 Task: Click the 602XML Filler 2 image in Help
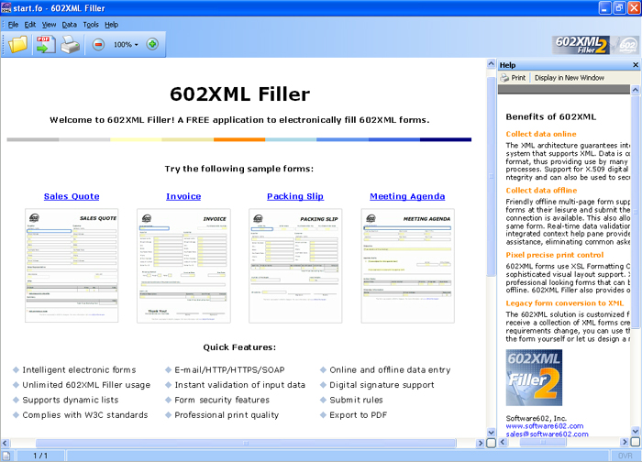pos(534,378)
